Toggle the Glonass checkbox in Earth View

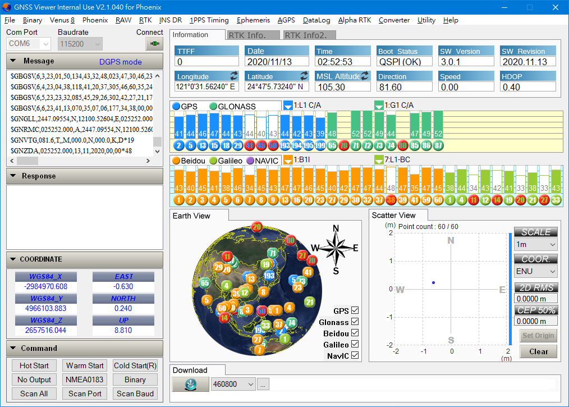coord(355,322)
